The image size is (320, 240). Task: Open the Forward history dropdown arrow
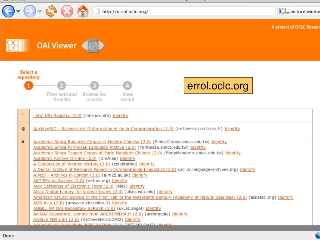(x=40, y=11)
